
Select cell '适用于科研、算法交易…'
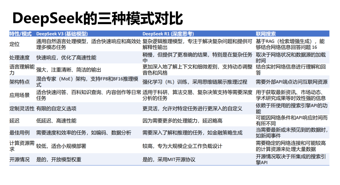[x=197, y=95]
